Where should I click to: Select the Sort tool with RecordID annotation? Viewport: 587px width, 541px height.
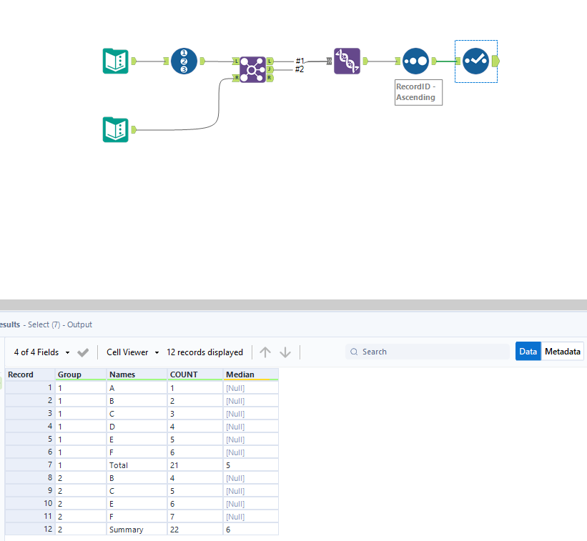pos(415,61)
